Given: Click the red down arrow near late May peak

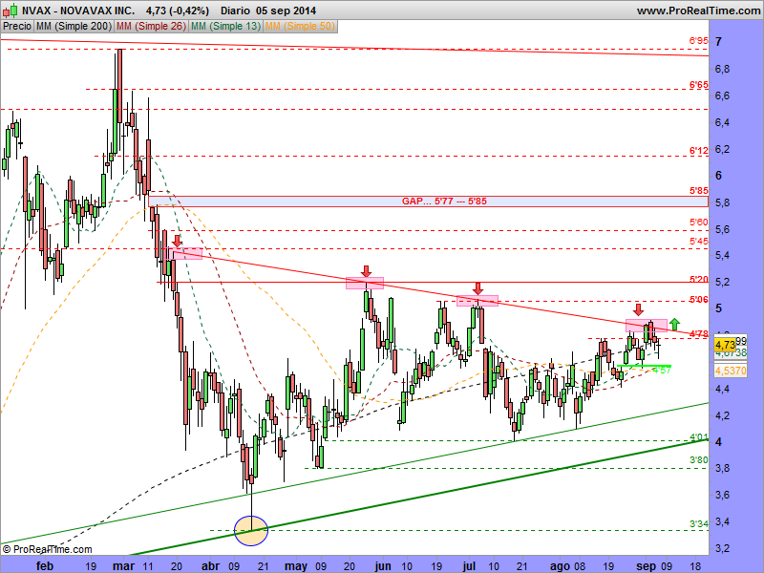Looking at the screenshot, I should tap(365, 271).
